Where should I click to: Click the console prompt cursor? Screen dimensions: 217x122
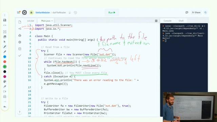pyautogui.click(x=165, y=41)
